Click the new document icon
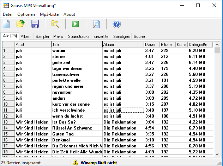 click(x=6, y=24)
